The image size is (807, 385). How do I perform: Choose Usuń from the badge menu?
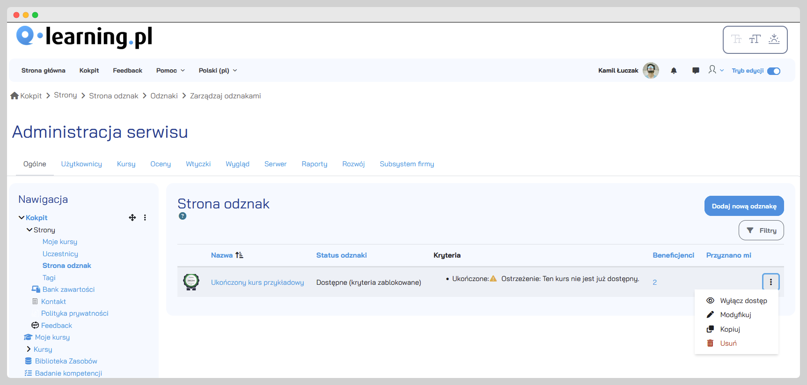click(x=728, y=343)
